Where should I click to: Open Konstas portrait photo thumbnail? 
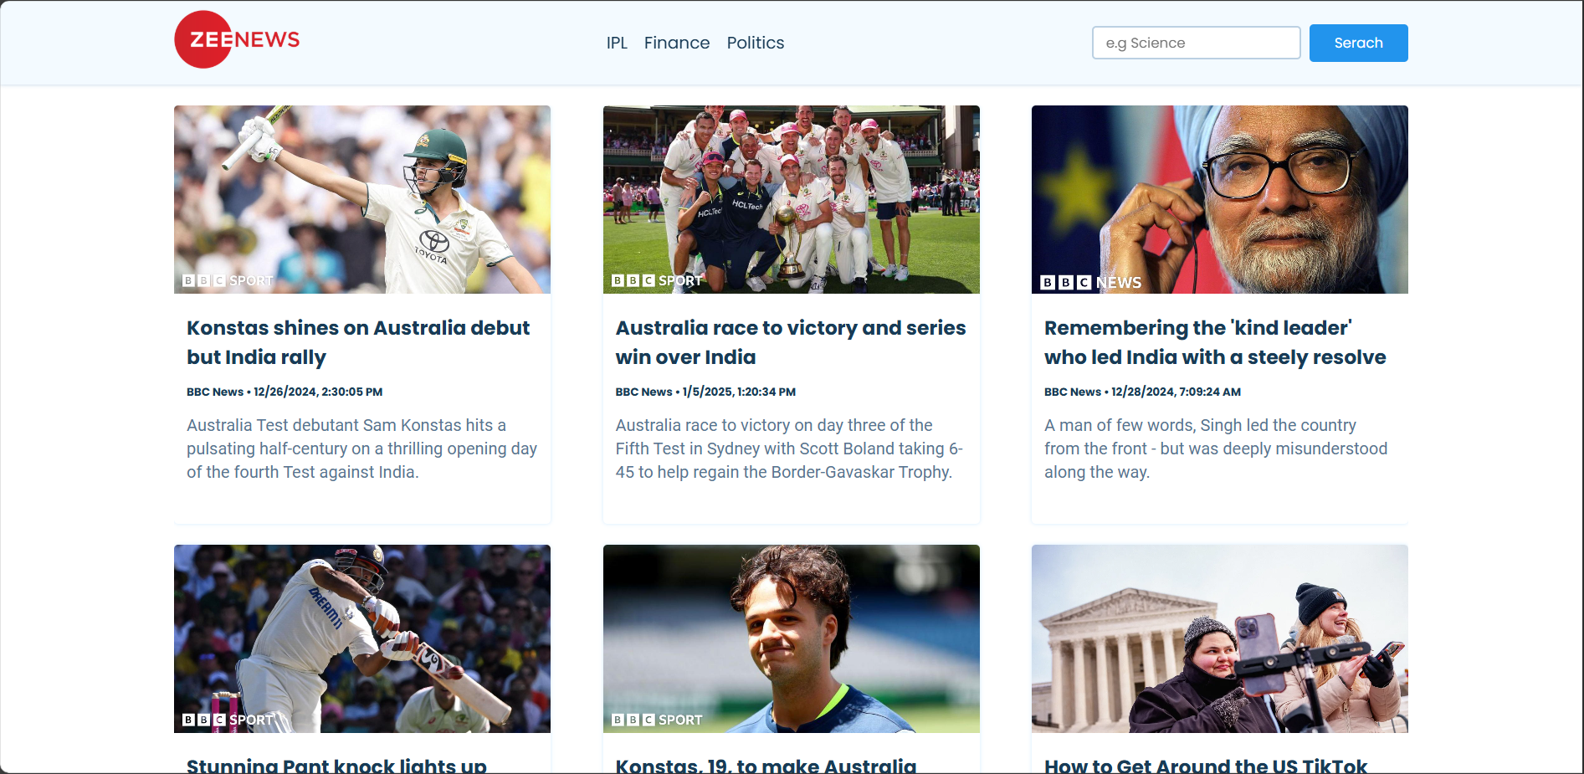[792, 638]
